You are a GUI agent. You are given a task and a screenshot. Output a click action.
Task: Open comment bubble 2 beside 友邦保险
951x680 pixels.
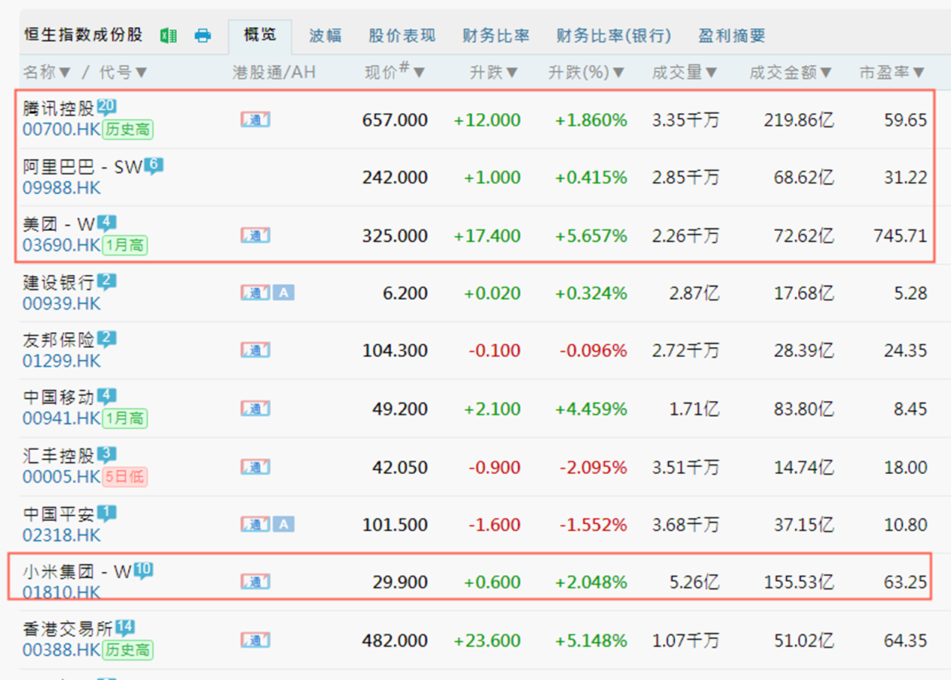[x=106, y=340]
